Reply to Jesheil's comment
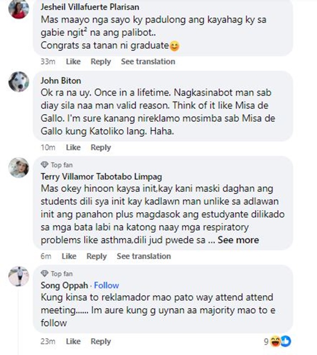The height and width of the screenshot is (355, 317). pyautogui.click(x=101, y=62)
